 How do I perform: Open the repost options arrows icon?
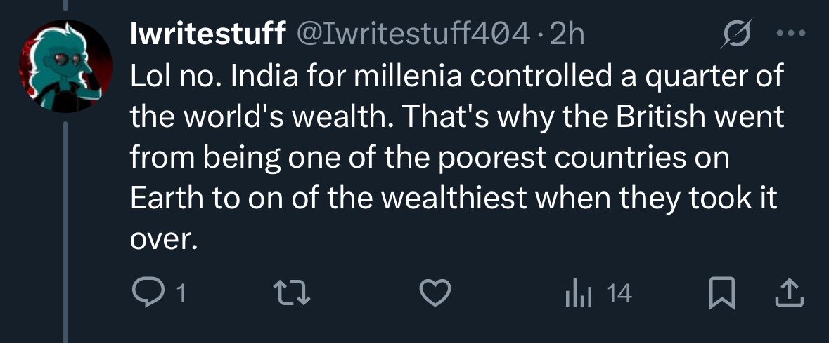pos(291,293)
